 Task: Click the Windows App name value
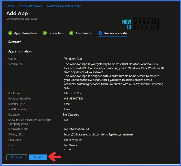73,58
